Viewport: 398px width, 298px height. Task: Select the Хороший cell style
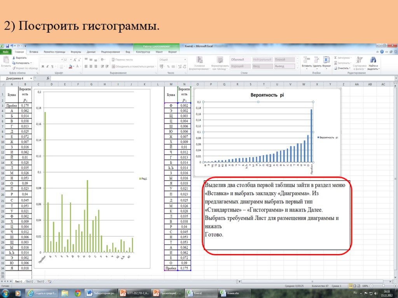pyautogui.click(x=240, y=66)
